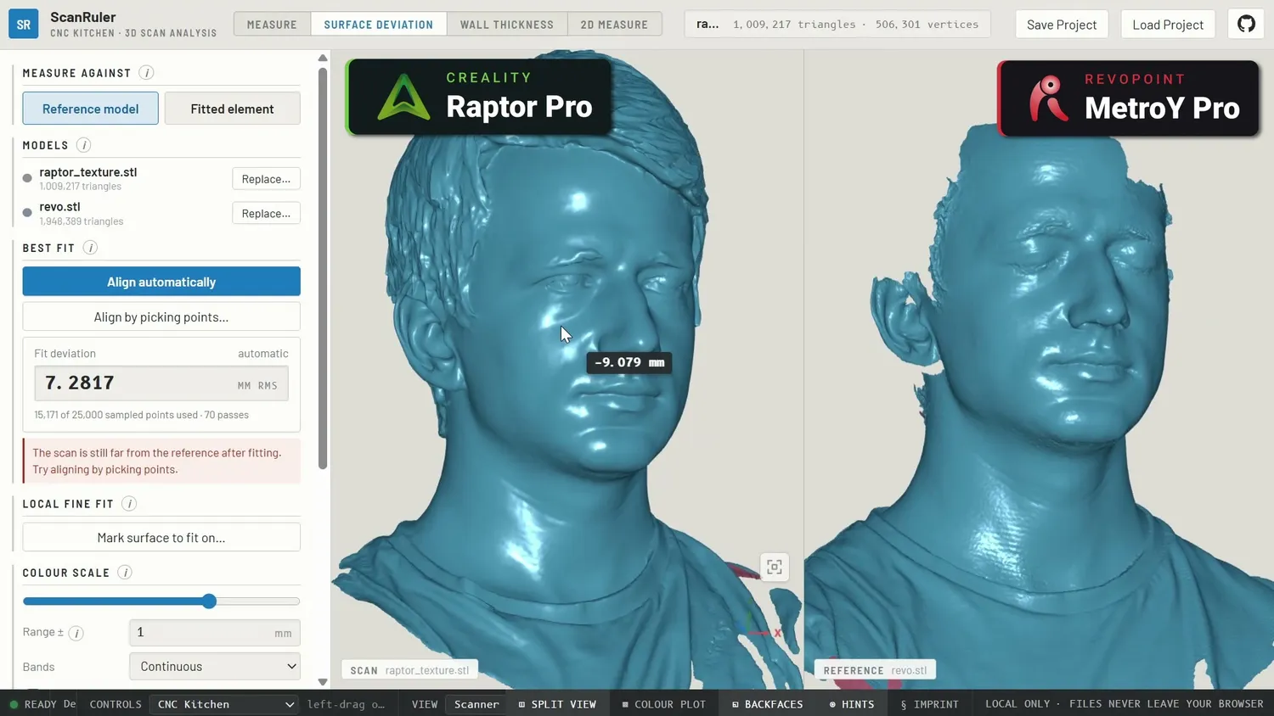
Task: Click the SCAN raptor_texture.stl viewport label
Action: point(409,670)
